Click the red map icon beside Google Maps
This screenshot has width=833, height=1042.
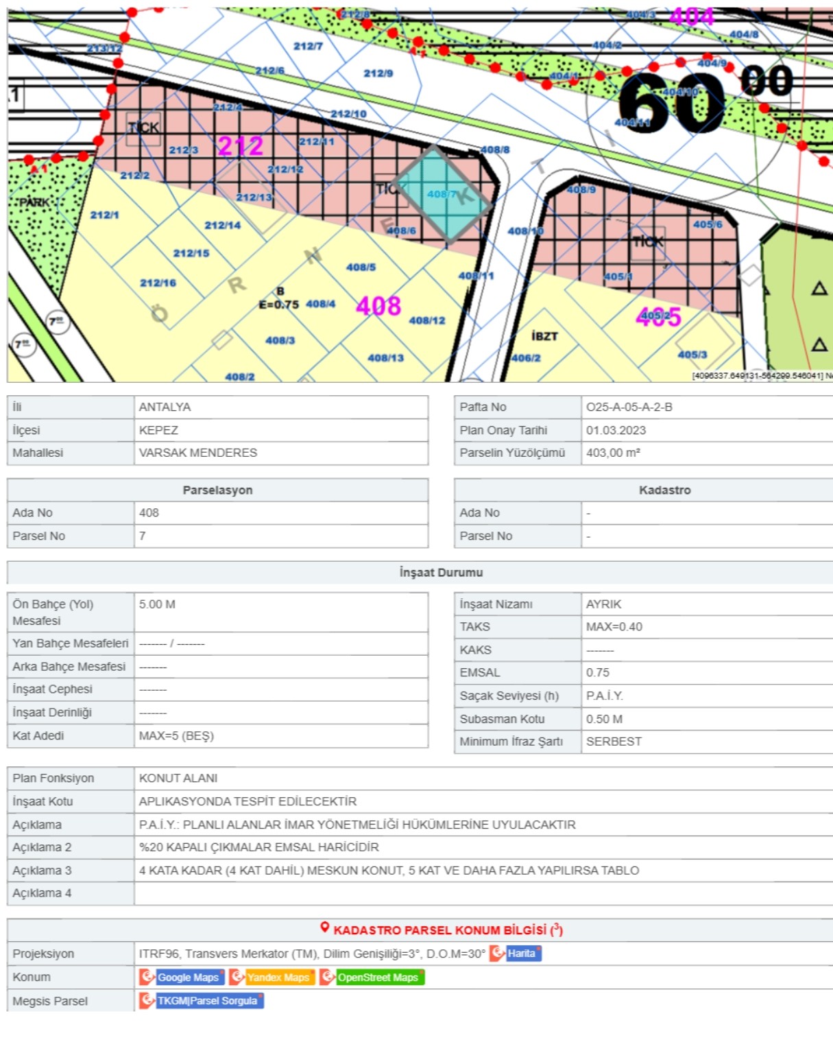[x=147, y=977]
